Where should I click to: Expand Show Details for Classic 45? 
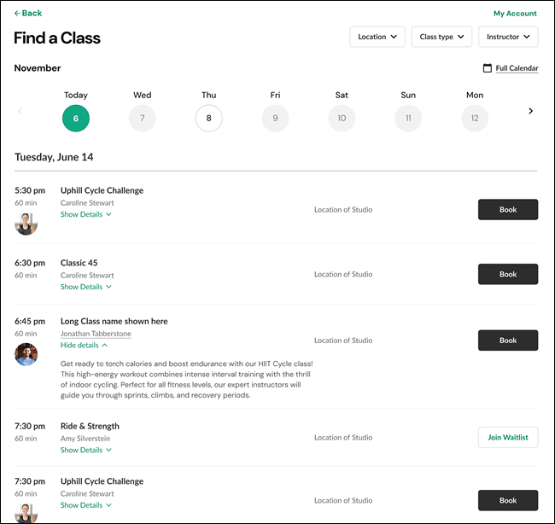85,287
